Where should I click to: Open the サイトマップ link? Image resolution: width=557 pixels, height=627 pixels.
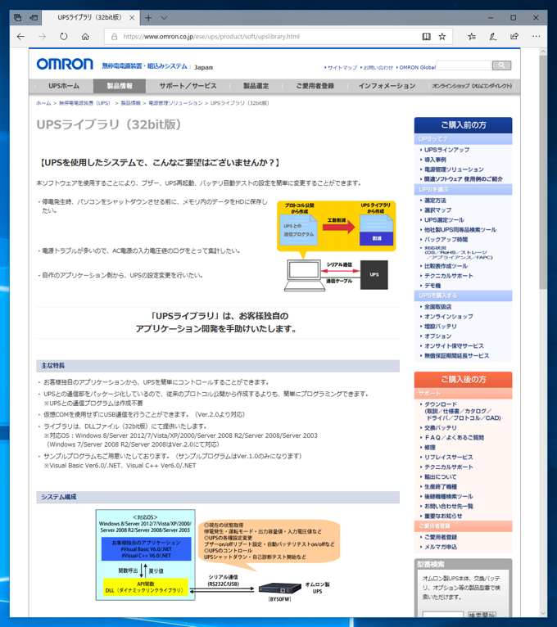(x=342, y=68)
